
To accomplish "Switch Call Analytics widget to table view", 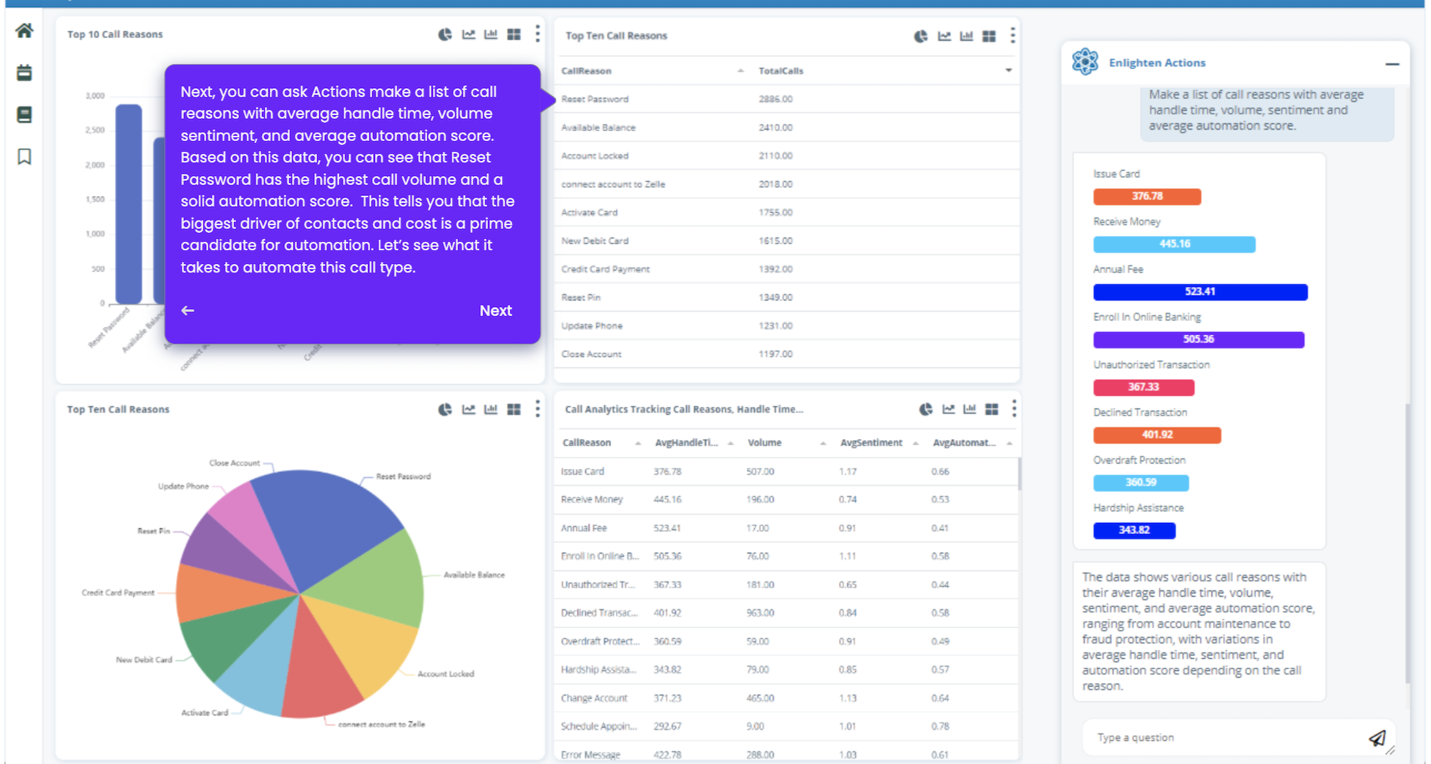I will pos(992,409).
